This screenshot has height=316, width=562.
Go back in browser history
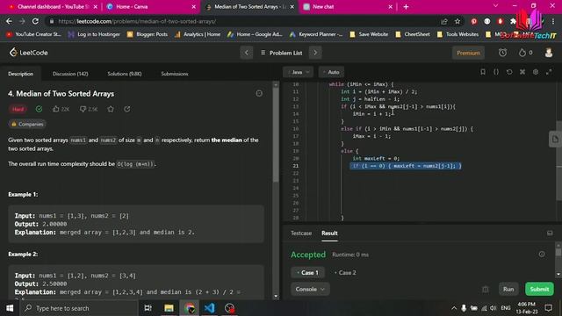[9, 21]
